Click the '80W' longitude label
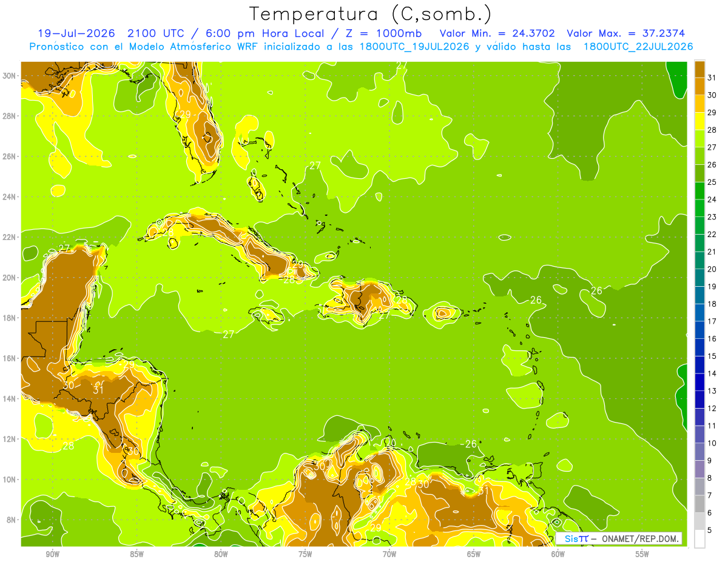The height and width of the screenshot is (562, 728). (x=221, y=555)
